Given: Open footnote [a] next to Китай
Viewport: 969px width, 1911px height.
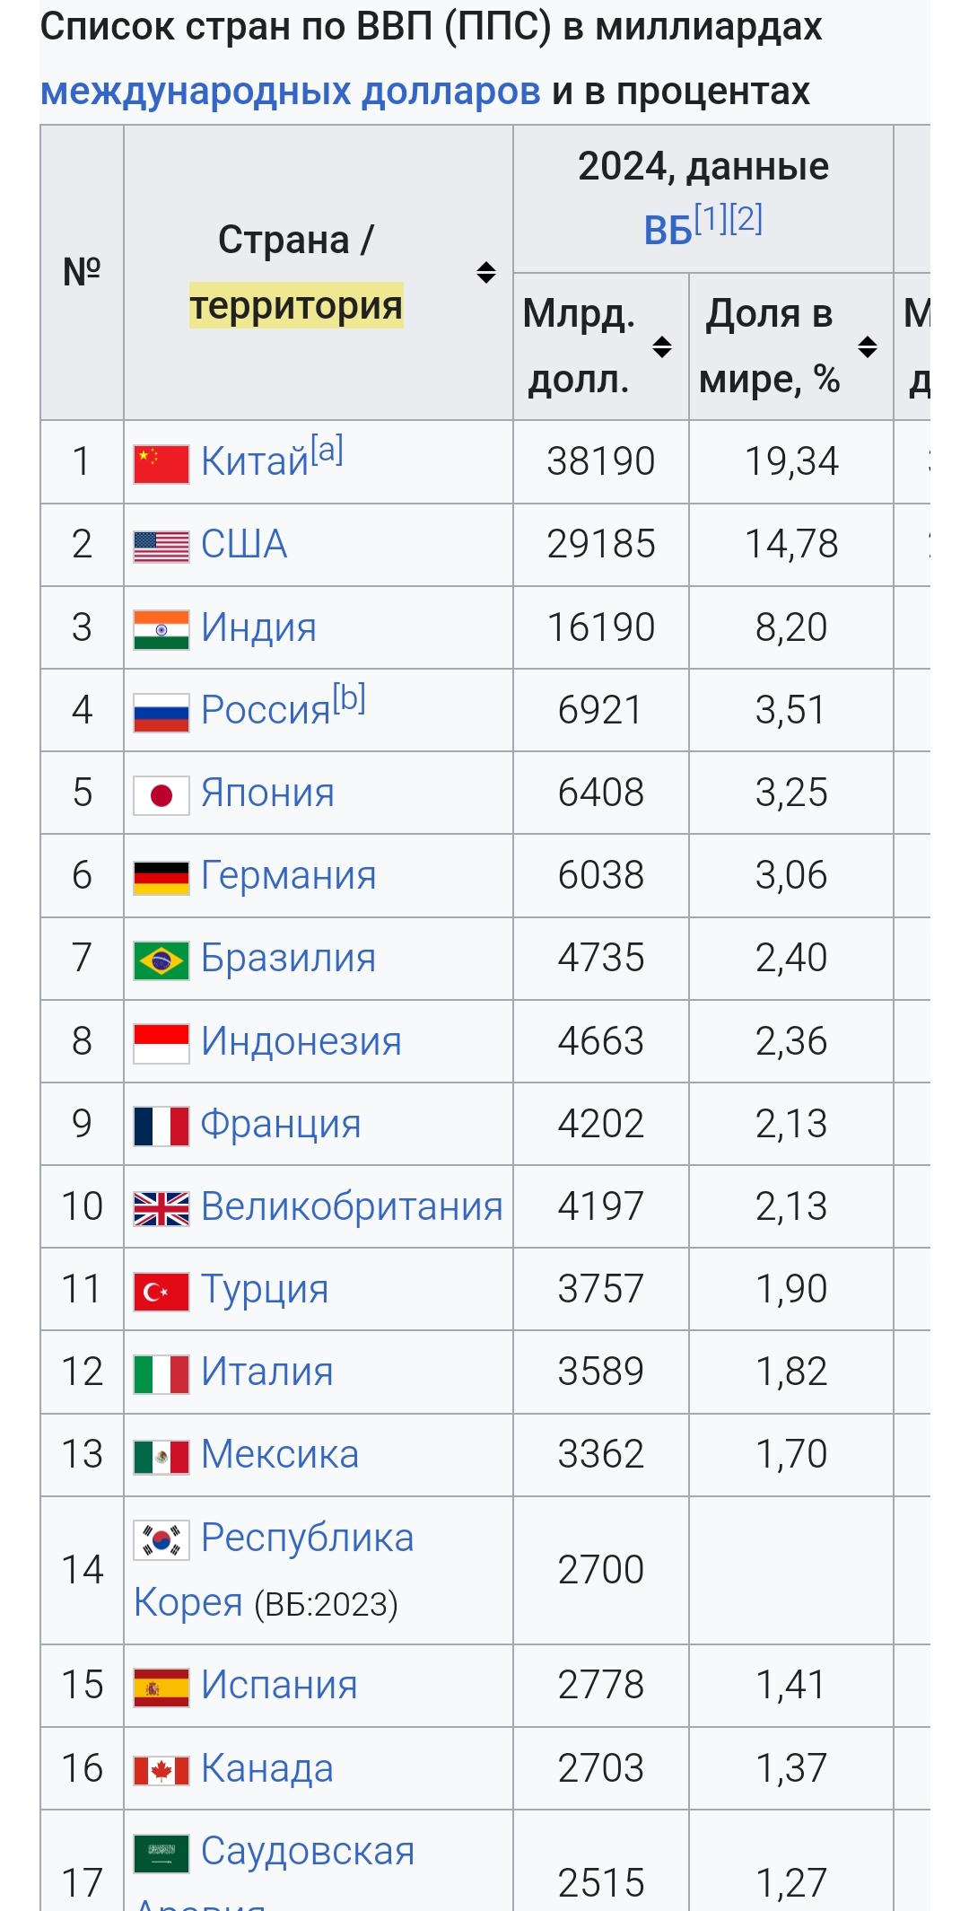Looking at the screenshot, I should (x=327, y=449).
